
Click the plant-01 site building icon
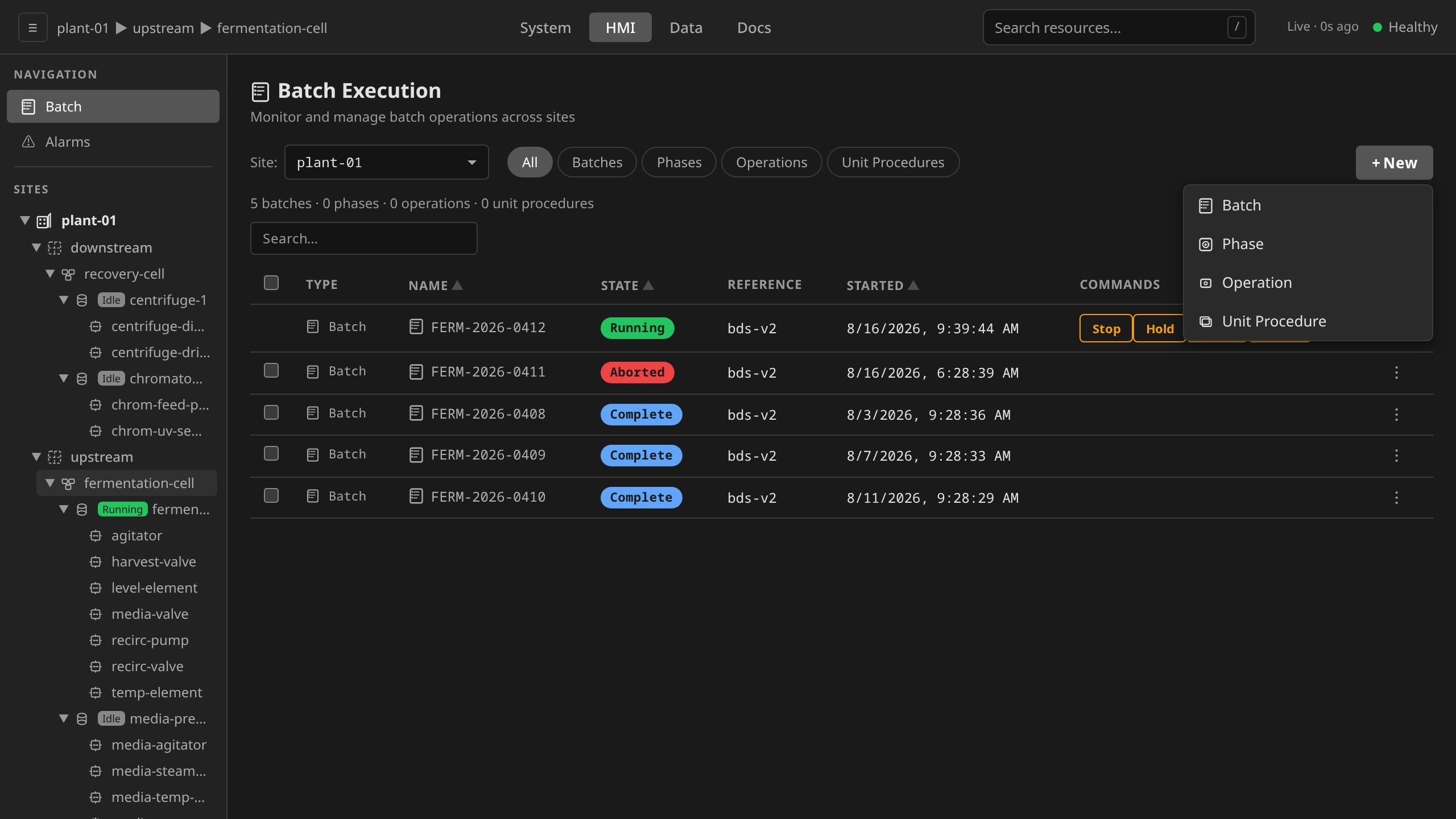point(44,221)
